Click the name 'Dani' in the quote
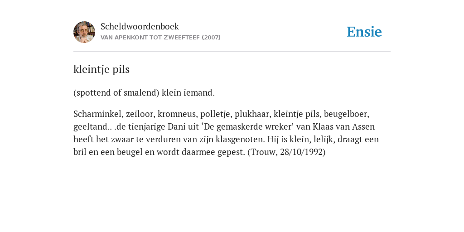The image size is (464, 232). pos(176,127)
